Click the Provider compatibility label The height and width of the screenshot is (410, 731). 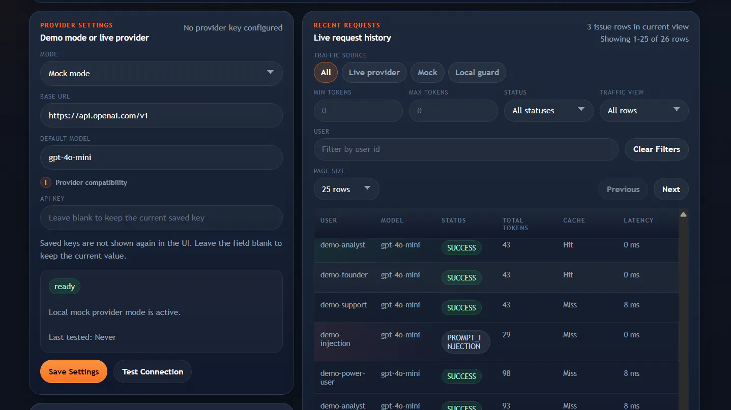[x=91, y=182]
